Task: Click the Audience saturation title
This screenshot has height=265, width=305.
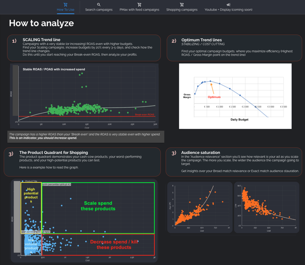Action: 201,153
